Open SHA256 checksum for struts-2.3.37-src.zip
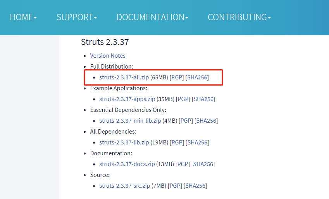 click(195, 186)
